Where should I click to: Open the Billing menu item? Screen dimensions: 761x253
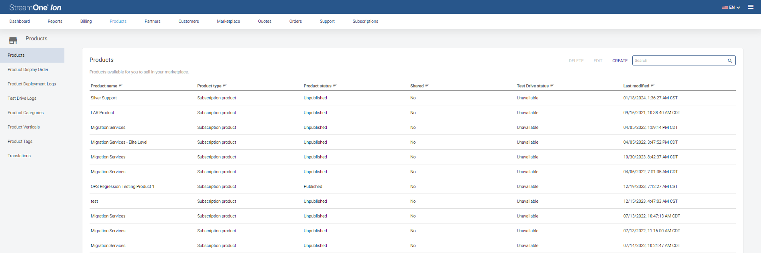[86, 22]
